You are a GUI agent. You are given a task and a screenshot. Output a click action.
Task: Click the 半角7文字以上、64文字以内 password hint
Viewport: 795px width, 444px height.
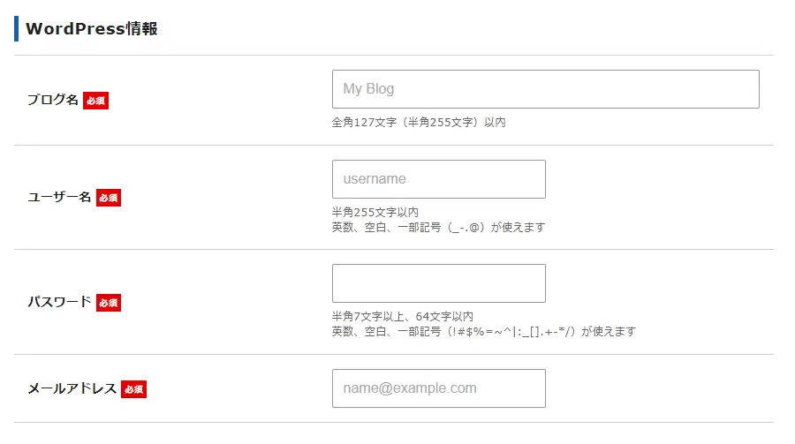coord(403,317)
